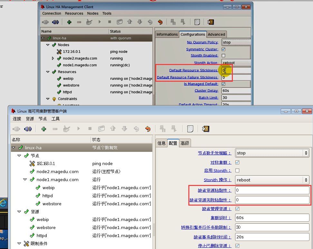
Task: Open Connection menu
Action: (52, 14)
